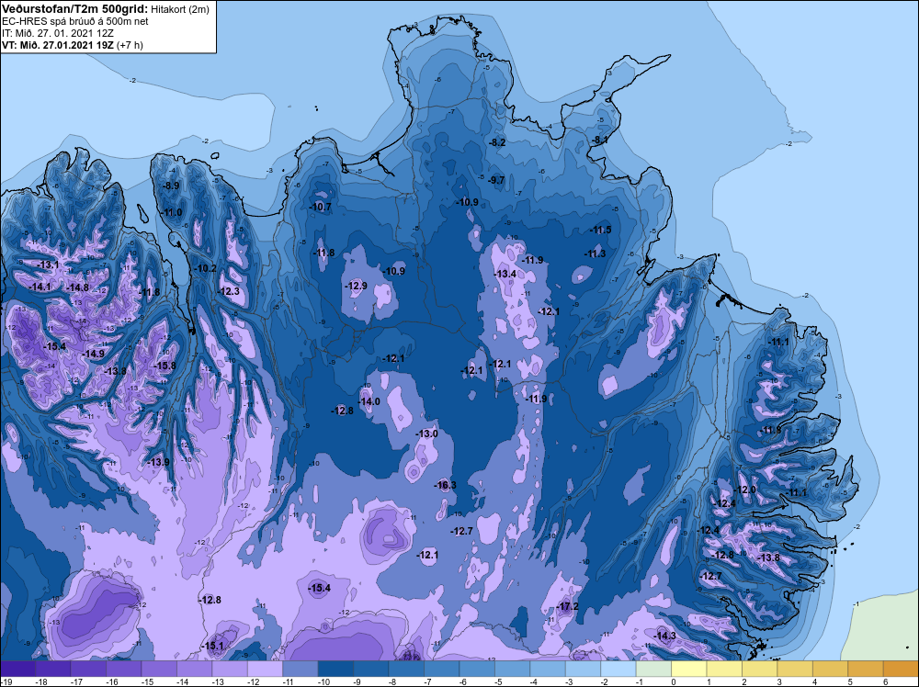Click legend swatch between 3 and 4
Screen dimensions: 919x687
[795, 669]
